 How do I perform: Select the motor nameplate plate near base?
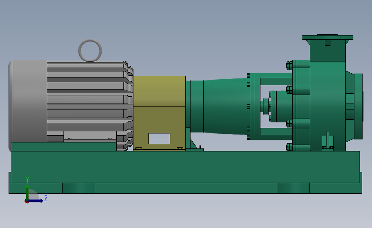pyautogui.click(x=90, y=136)
